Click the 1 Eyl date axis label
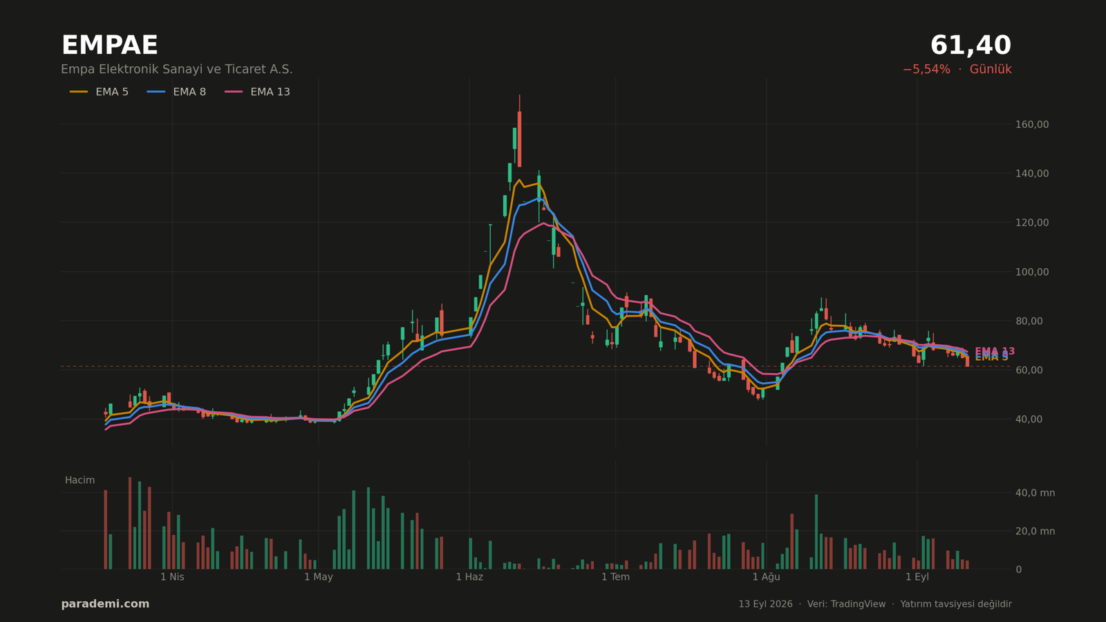Screen dimensions: 1106x622 tap(917, 576)
